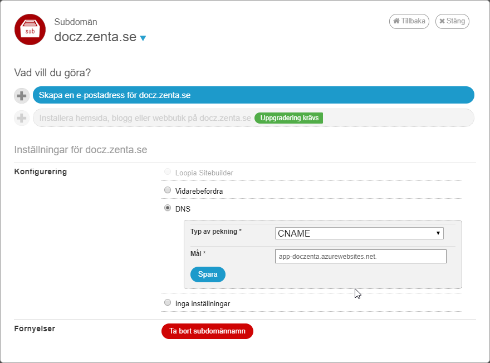Click inside the Mål input field
490x363 pixels.
click(x=360, y=256)
